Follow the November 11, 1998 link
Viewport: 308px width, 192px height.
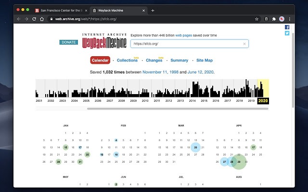coord(161,72)
